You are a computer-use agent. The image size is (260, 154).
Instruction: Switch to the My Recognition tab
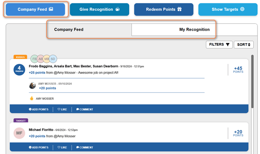point(194,29)
